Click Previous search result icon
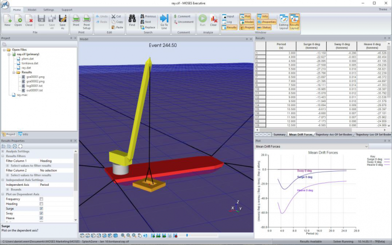Image resolution: width=392 pixels, height=245 pixels. coord(142,16)
